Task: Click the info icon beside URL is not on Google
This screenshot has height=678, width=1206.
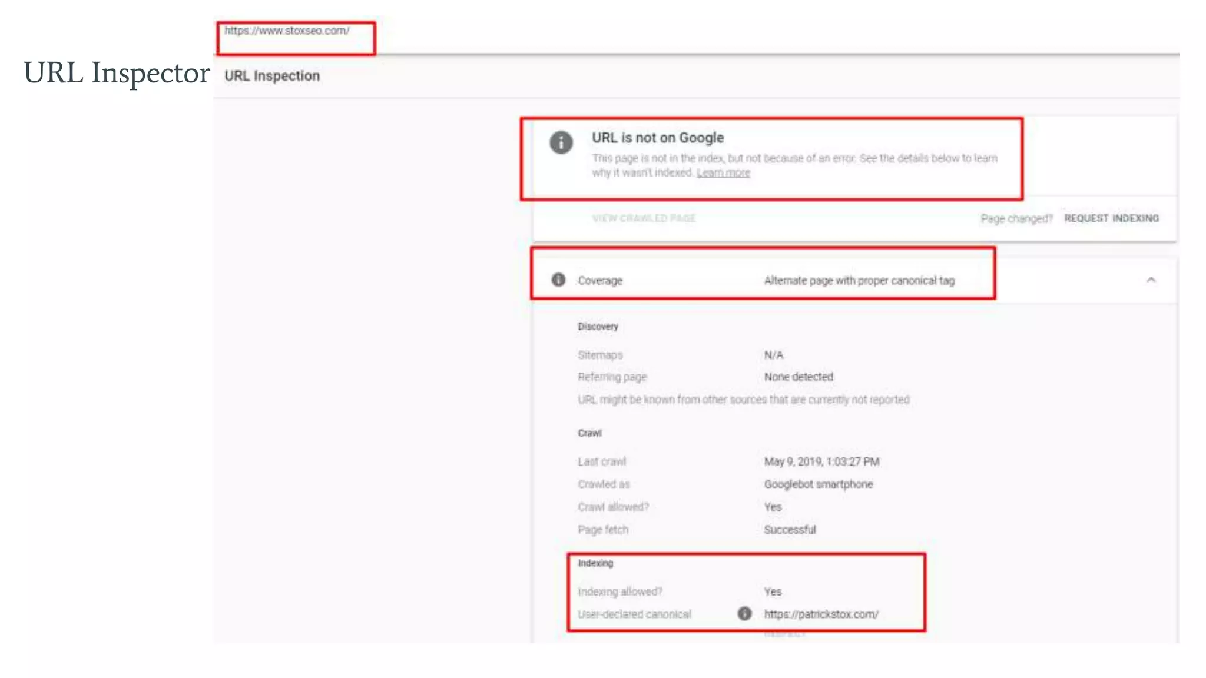Action: tap(561, 142)
